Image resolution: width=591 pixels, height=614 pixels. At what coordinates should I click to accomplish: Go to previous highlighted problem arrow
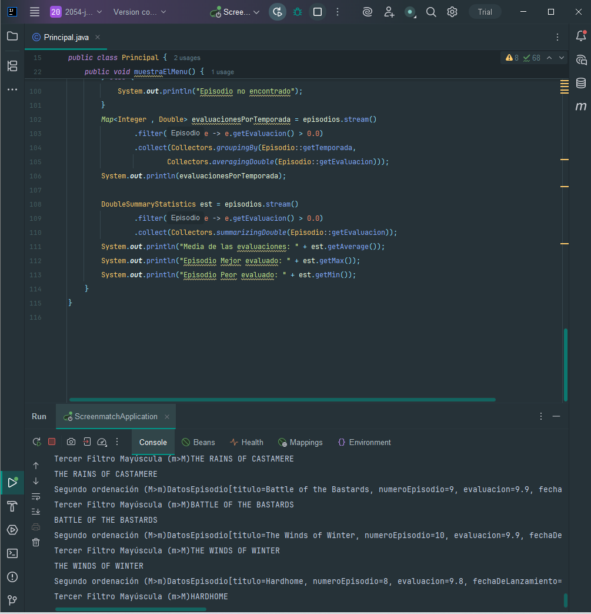click(x=549, y=58)
